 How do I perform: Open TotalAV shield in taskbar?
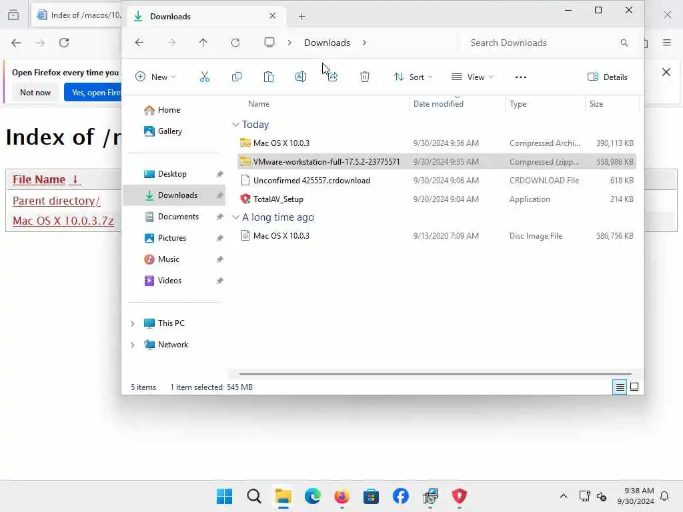coord(459,496)
